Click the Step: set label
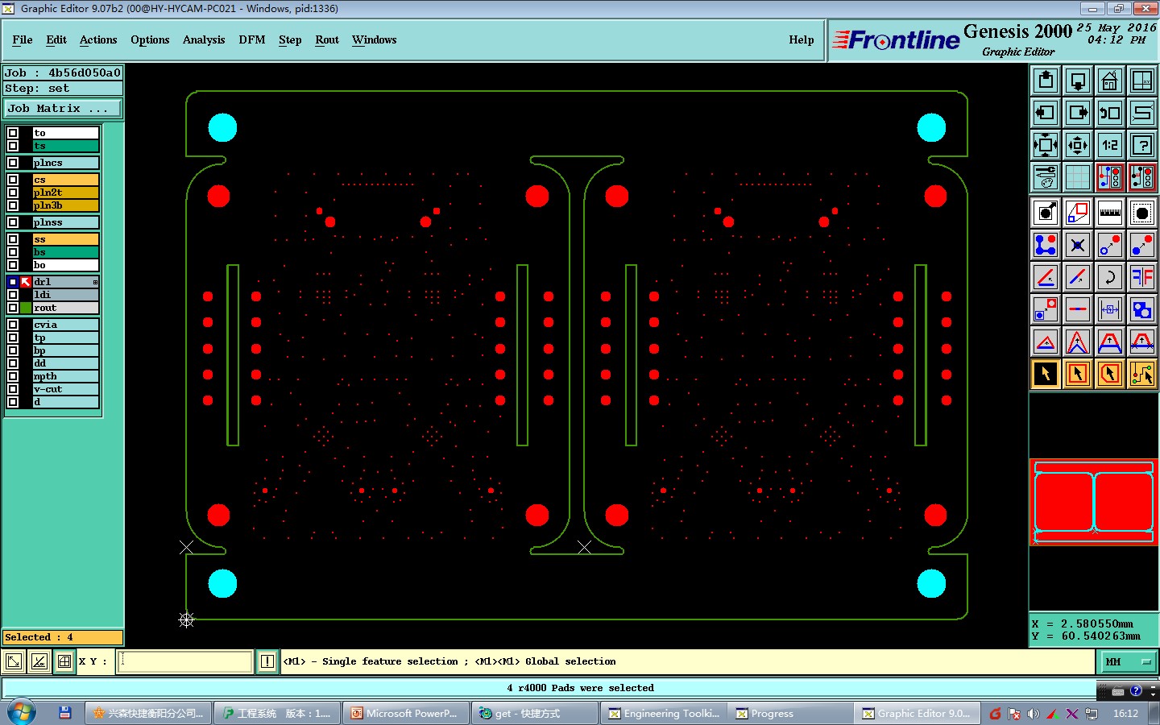The width and height of the screenshot is (1160, 725). (63, 89)
